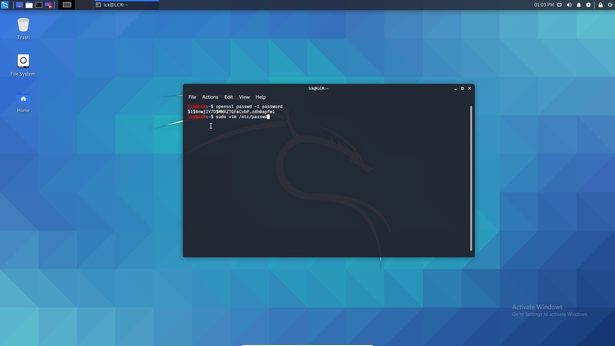Click the volume speaker icon
Viewport: 615px width, 346px height.
point(569,5)
